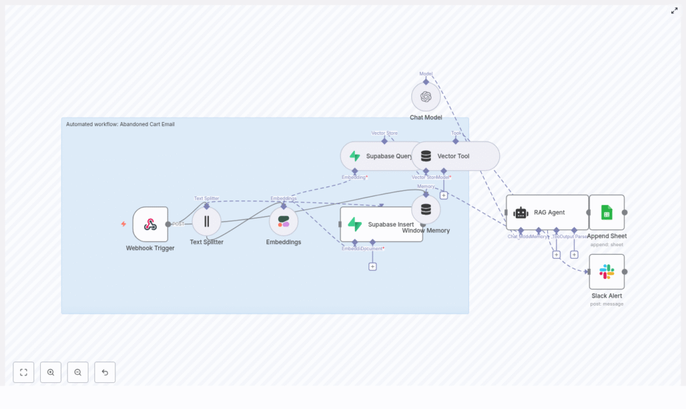686x409 pixels.
Task: Click the Text Splitter node icon
Action: pyautogui.click(x=206, y=221)
